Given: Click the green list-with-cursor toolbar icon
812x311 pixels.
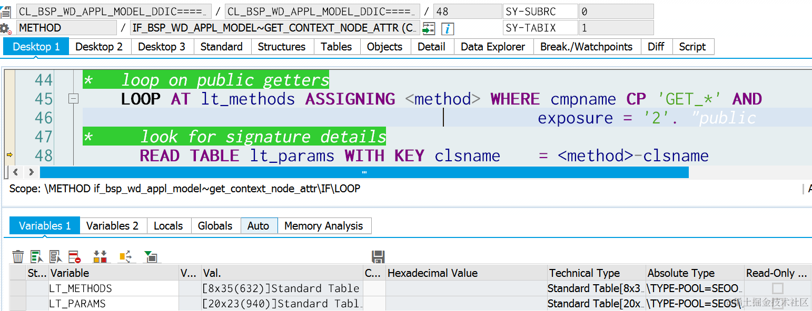Looking at the screenshot, I should [x=36, y=257].
